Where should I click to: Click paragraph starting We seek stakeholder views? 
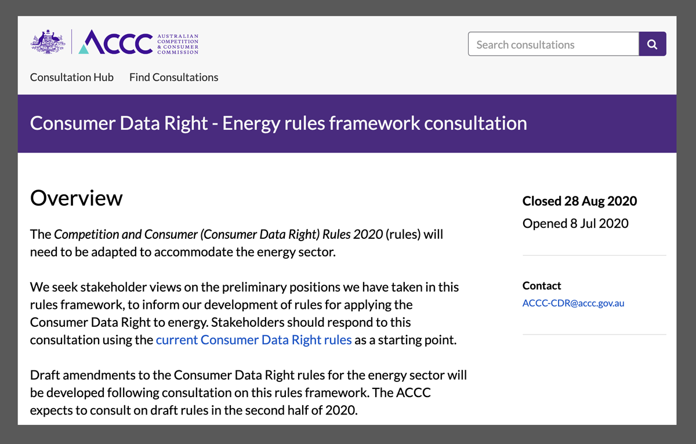point(244,314)
